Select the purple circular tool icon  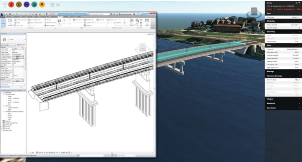[x=27, y=4]
